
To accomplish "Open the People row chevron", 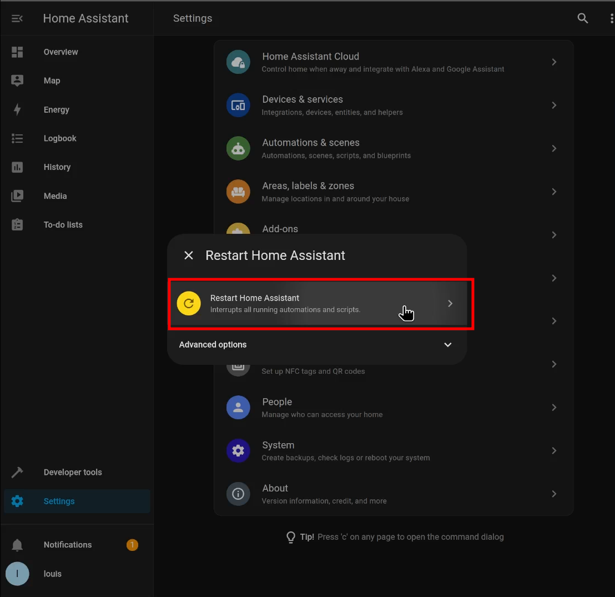I will click(x=554, y=408).
